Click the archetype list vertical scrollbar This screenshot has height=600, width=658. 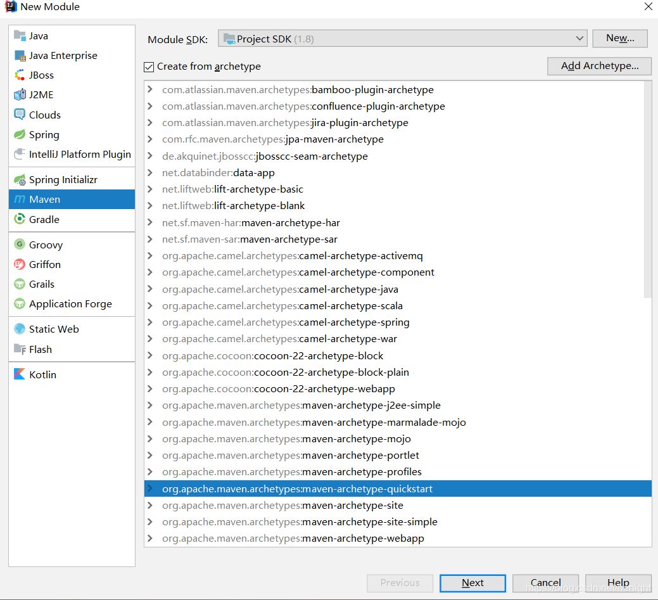pos(648,189)
